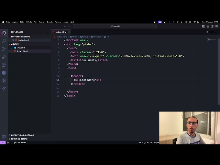This screenshot has height=165, width=220.
Task: Click the h1 breadcrumb segment
Action: click(x=106, y=37)
